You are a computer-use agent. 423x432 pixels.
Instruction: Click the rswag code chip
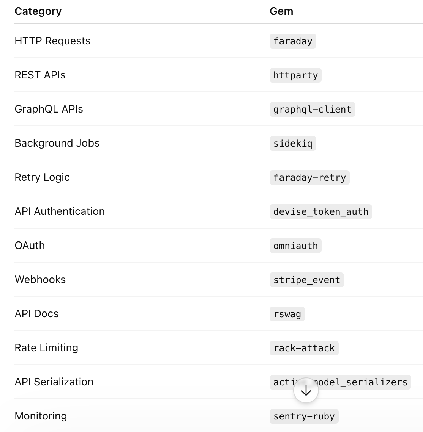pyautogui.click(x=287, y=314)
